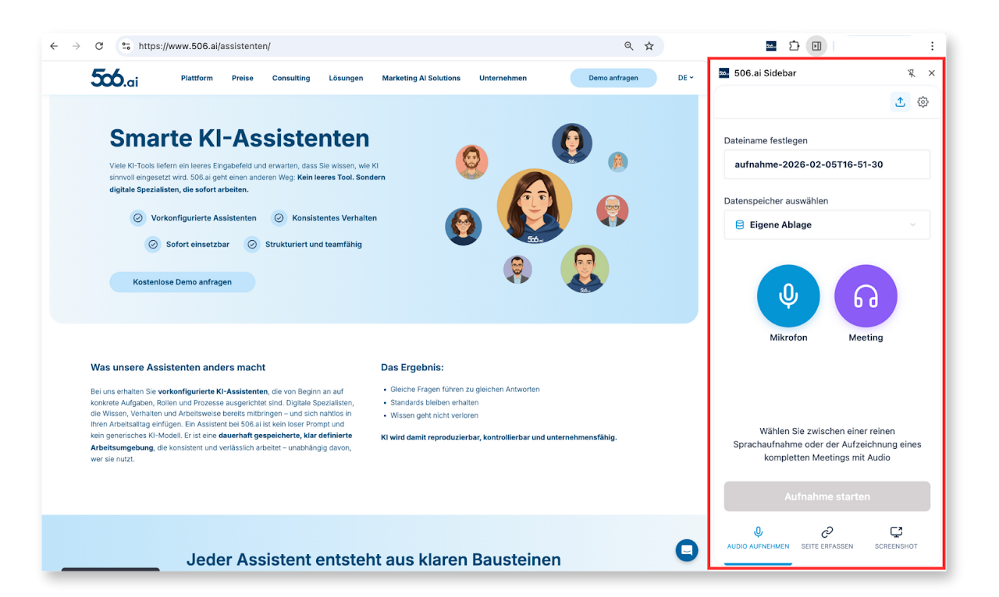Open the Lösungen menu item

[x=346, y=78]
